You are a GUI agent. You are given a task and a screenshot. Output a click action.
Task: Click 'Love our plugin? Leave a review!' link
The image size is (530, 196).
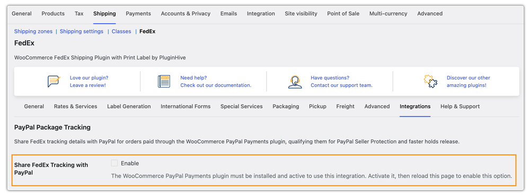click(89, 82)
